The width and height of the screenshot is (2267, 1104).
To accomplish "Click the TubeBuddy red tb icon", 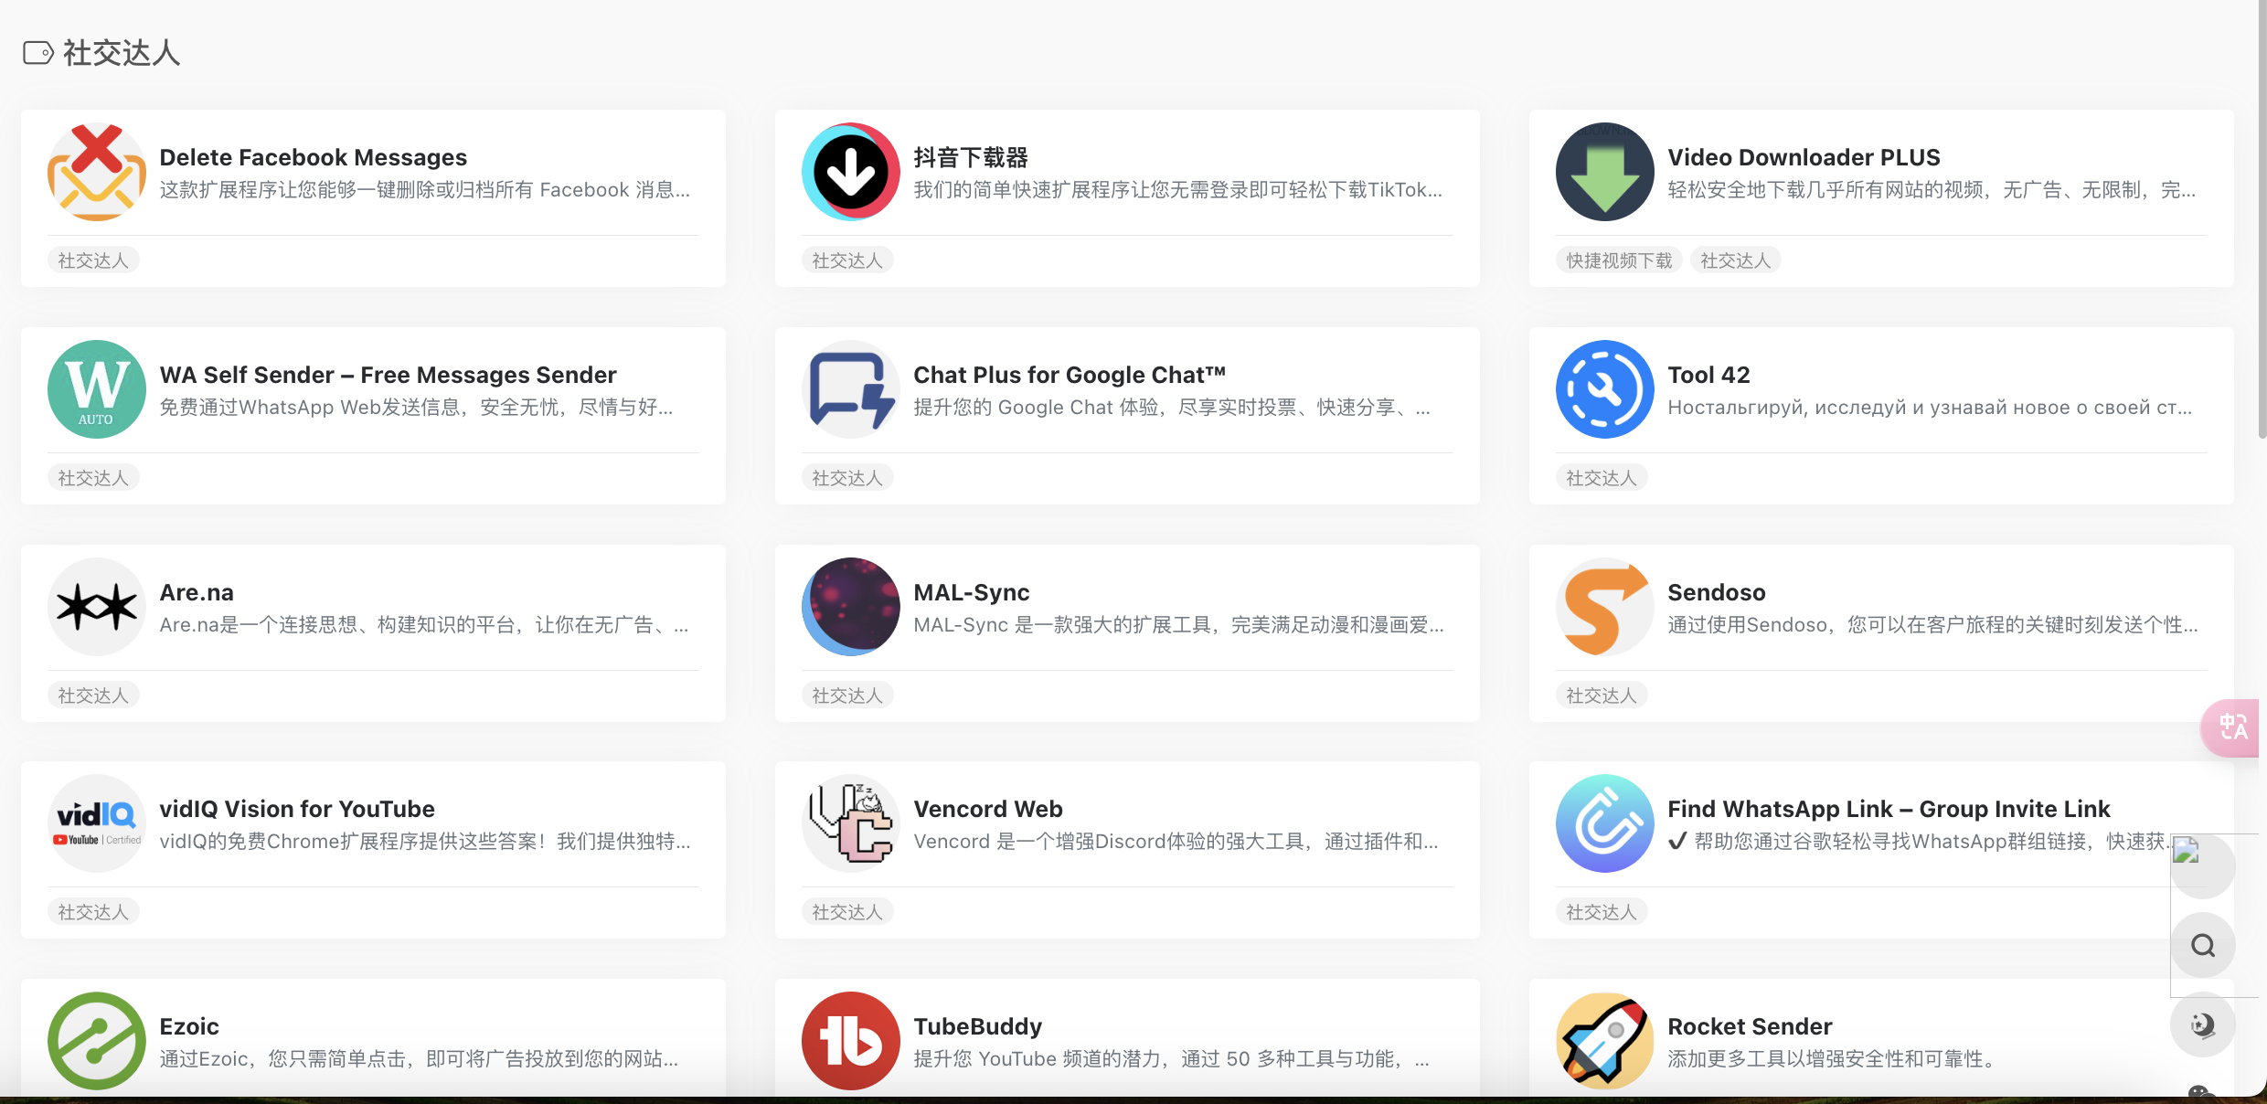I will (x=851, y=1041).
